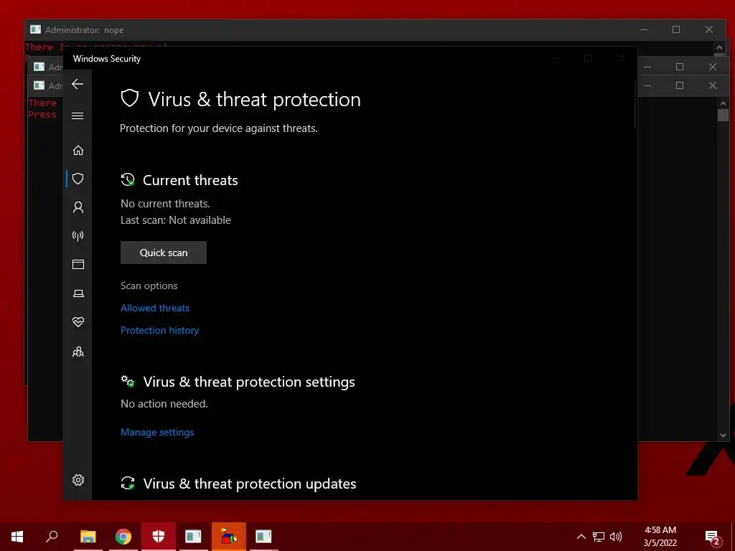This screenshot has height=551, width=735.
Task: Click 'Protection for your device against threats.'
Action: (218, 128)
